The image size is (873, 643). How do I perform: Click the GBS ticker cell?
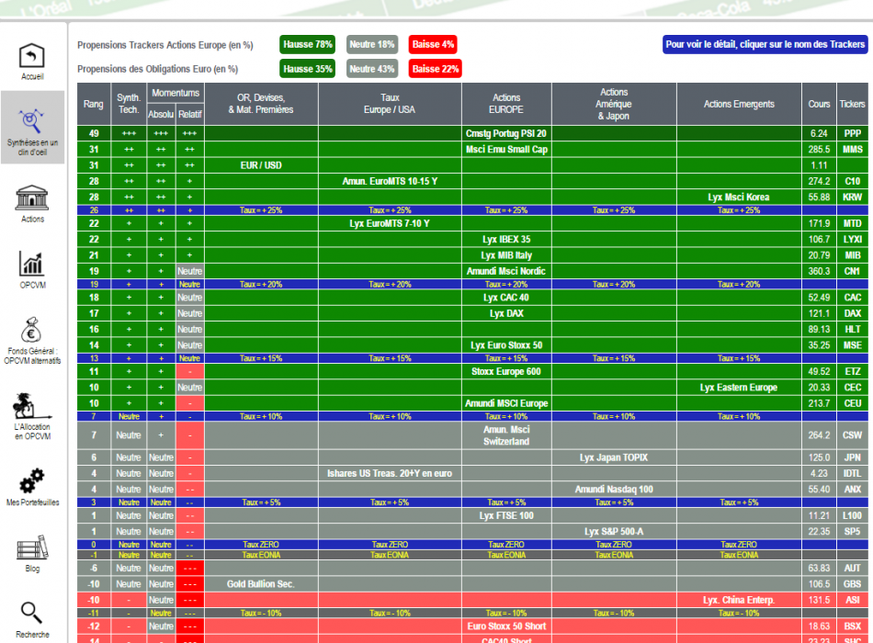pos(853,584)
